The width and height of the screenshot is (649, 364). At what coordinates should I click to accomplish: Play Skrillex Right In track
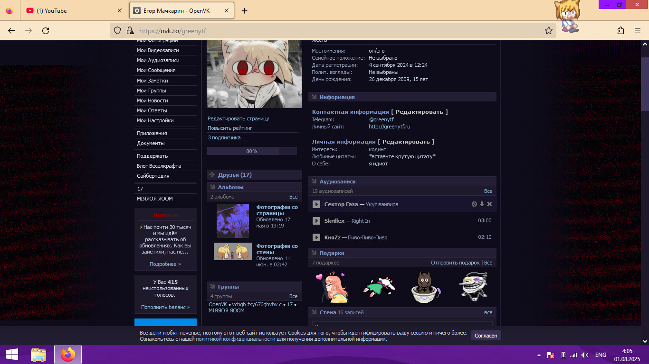coord(316,221)
